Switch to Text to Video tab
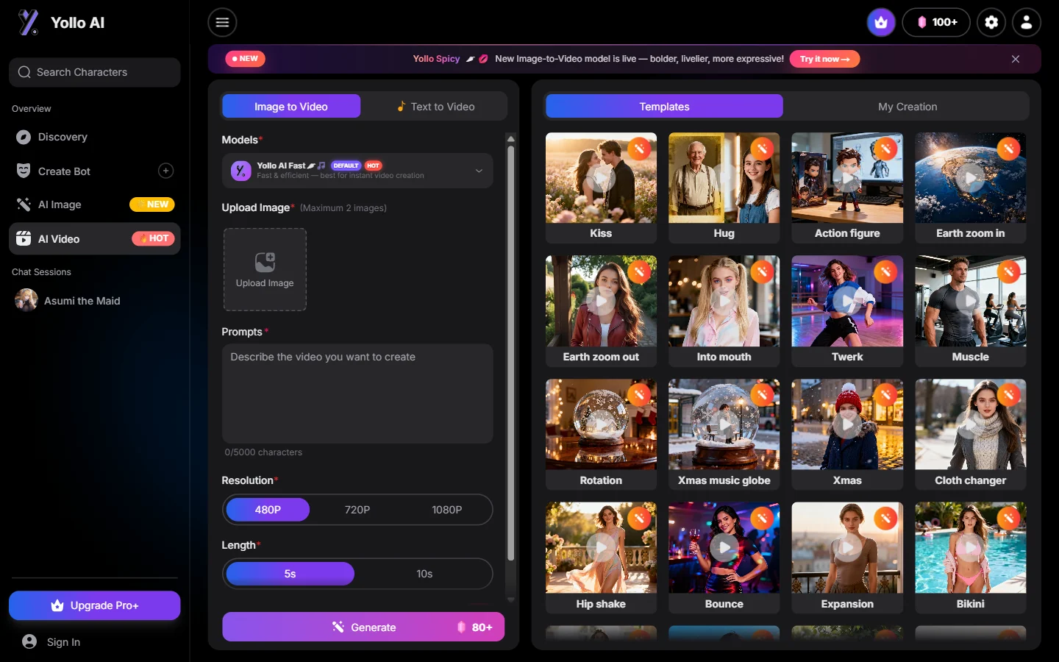 [x=436, y=107]
